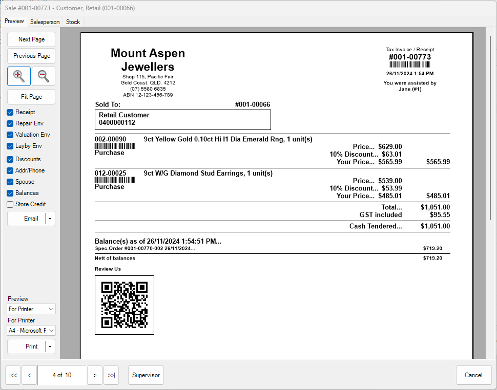Go back one page with the arrow
This screenshot has width=497, height=390.
[x=29, y=375]
